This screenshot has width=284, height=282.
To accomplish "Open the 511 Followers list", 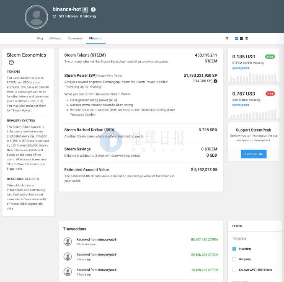I will (x=68, y=16).
